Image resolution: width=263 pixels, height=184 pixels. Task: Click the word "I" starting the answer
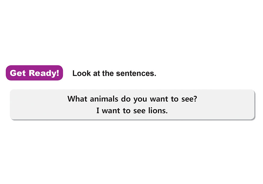click(98, 111)
